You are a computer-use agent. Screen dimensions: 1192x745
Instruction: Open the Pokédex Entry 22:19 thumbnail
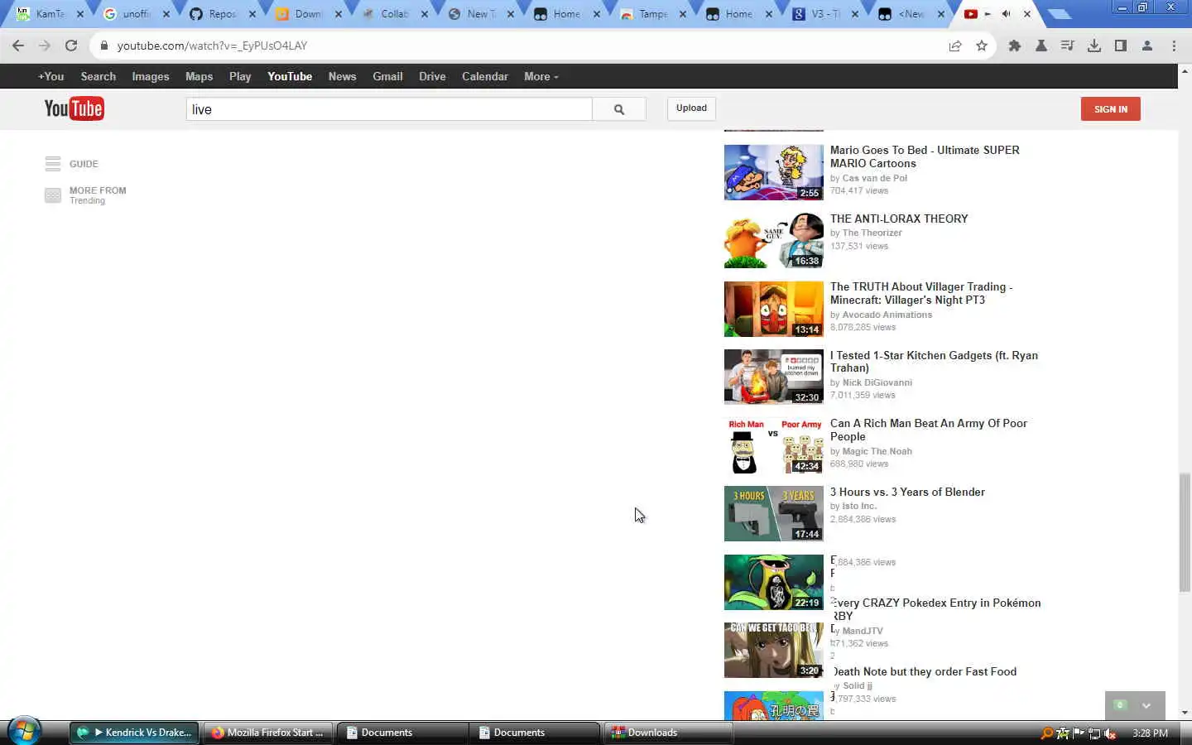click(x=774, y=582)
